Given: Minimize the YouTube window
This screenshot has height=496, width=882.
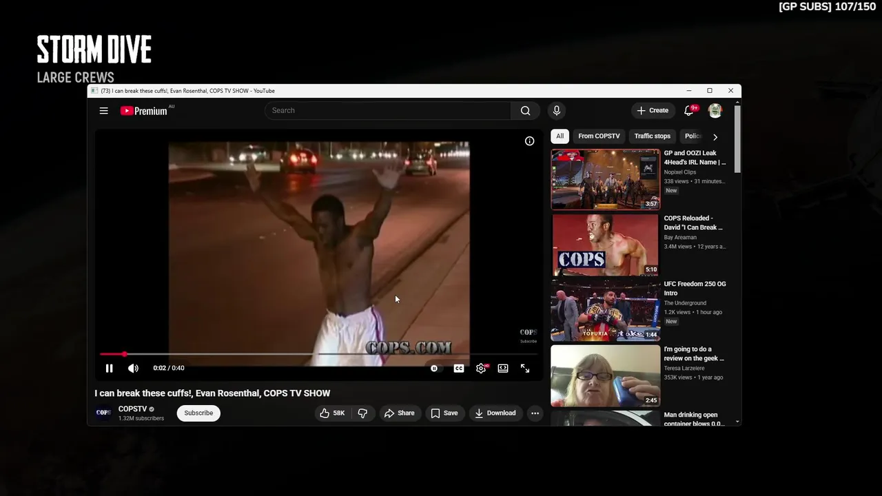Looking at the screenshot, I should point(688,91).
